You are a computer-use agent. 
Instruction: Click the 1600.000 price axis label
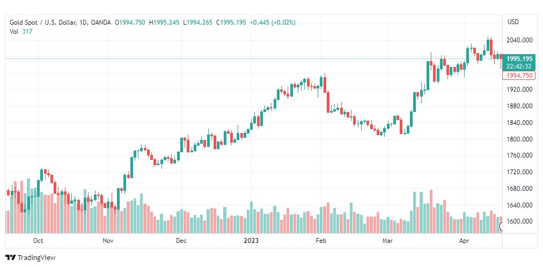pos(519,221)
